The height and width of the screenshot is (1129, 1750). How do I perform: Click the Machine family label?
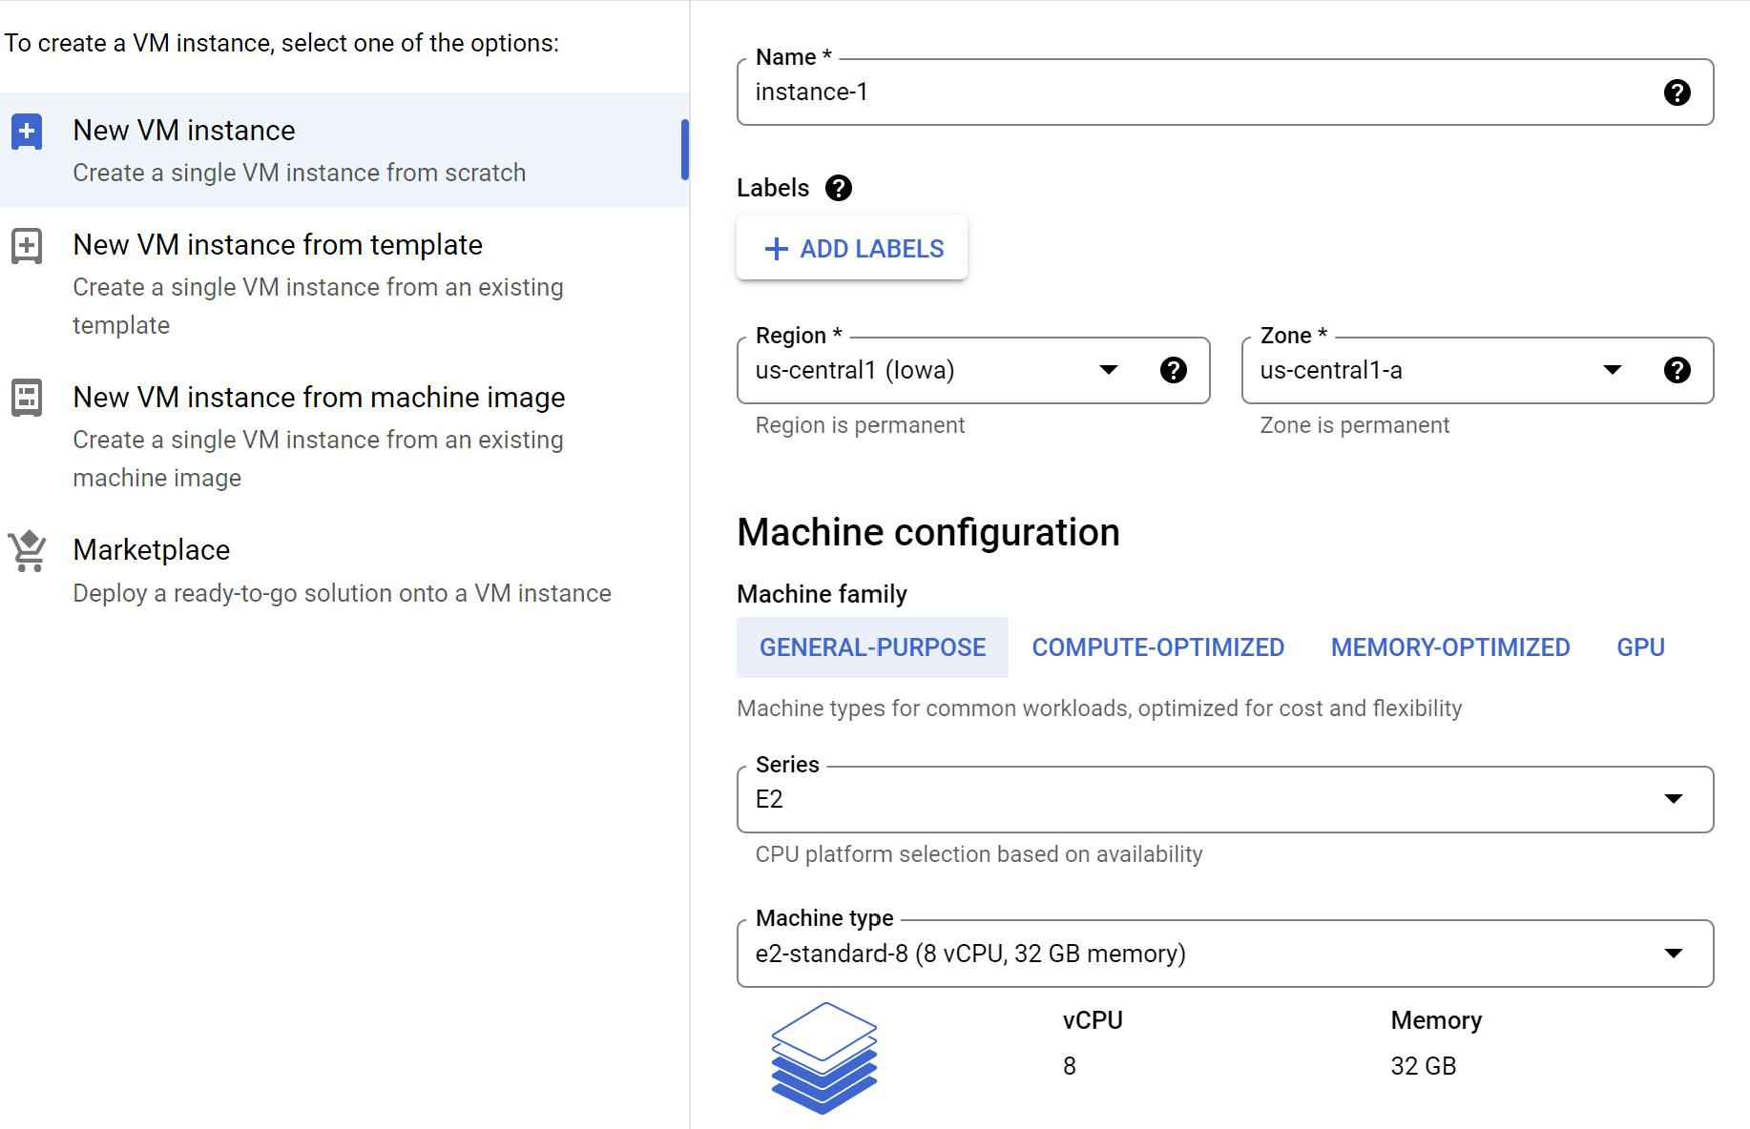click(x=822, y=594)
